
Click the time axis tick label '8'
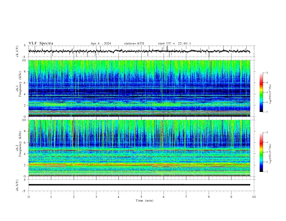click(x=209, y=197)
